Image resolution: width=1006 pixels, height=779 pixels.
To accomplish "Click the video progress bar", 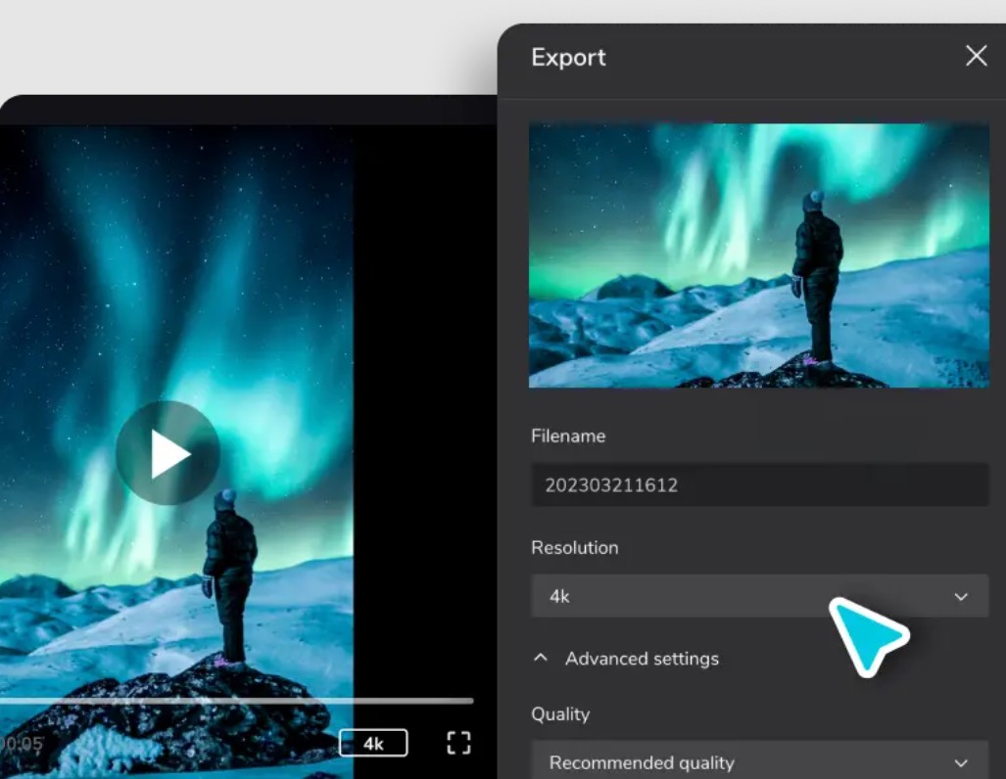I will 235,701.
